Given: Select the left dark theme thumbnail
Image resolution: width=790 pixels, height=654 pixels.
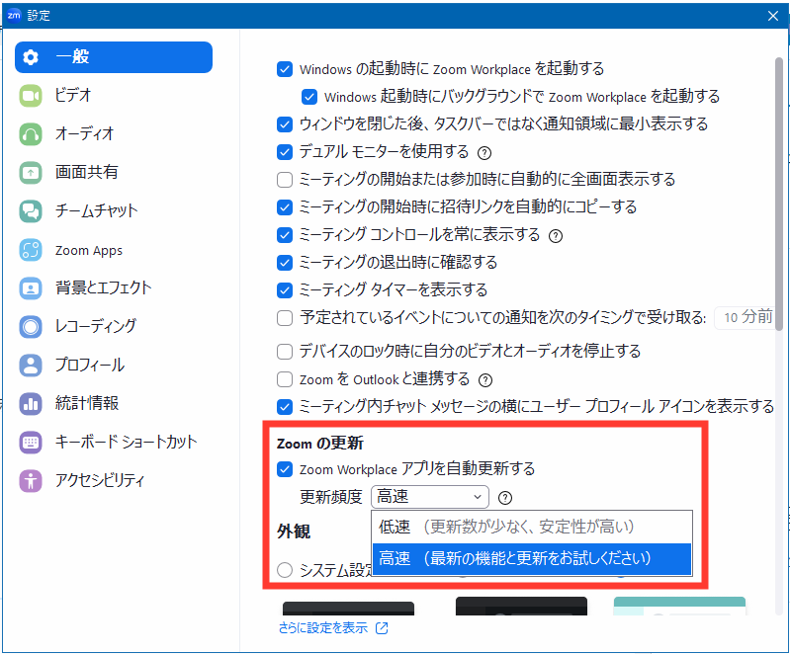Looking at the screenshot, I should [x=348, y=609].
